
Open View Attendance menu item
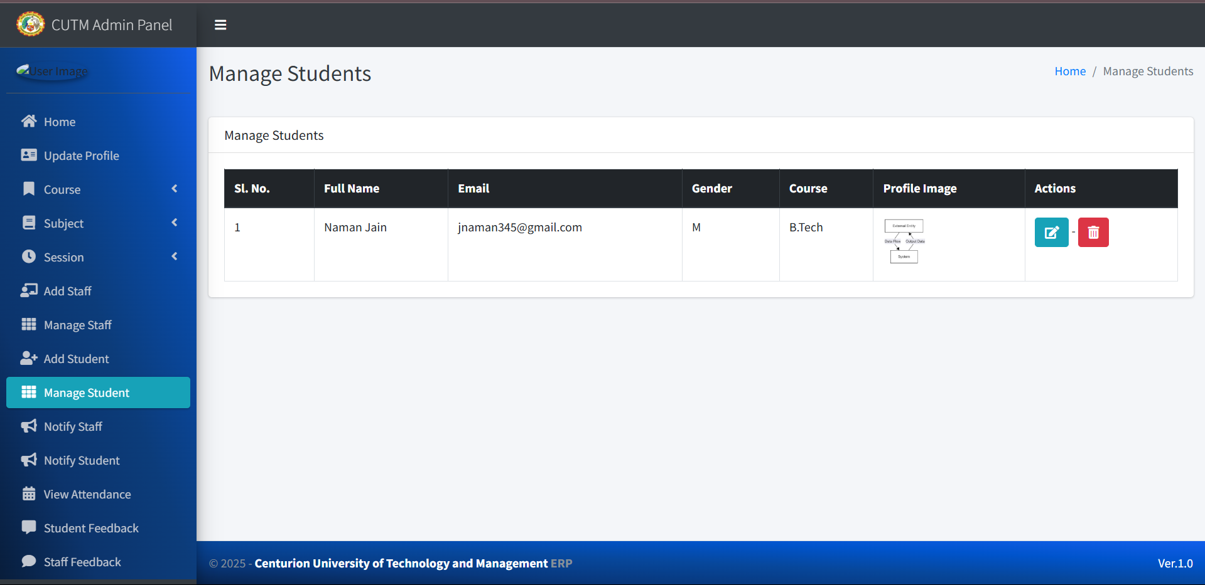[98, 494]
